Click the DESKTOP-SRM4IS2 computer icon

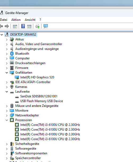pyautogui.click(x=7, y=35)
